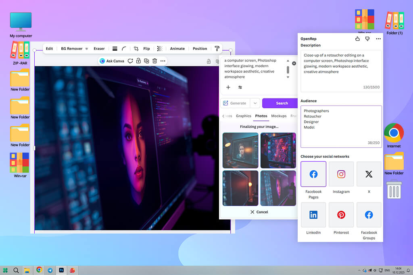Open the Animate option
The height and width of the screenshot is (275, 413).
177,49
